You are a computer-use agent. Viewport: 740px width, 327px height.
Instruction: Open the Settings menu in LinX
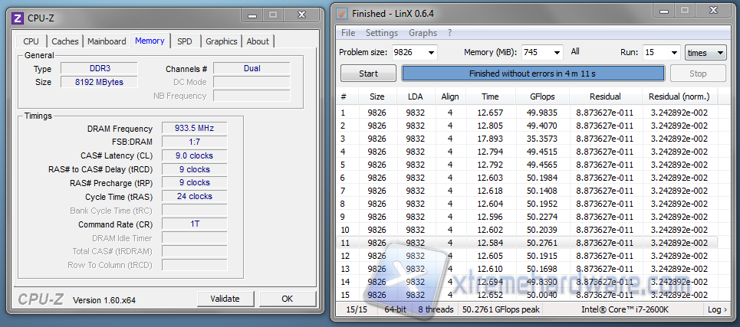(x=381, y=33)
